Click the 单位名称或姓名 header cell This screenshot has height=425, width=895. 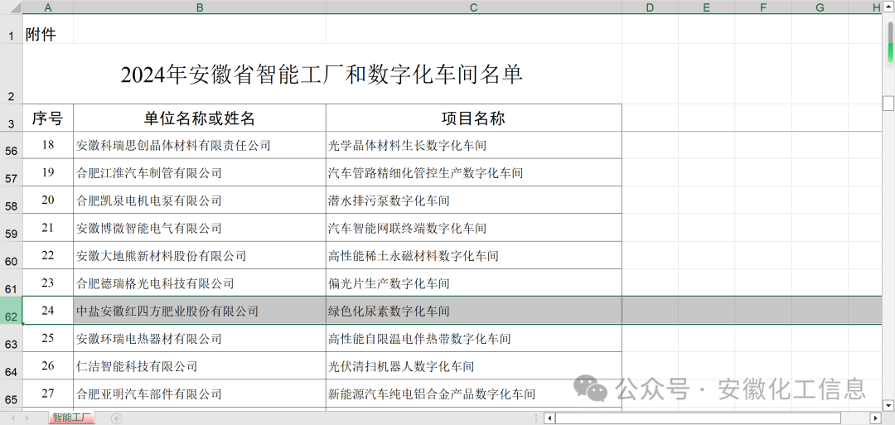pos(200,118)
